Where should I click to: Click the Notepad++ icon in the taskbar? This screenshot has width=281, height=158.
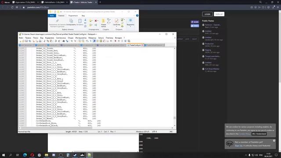tap(89, 155)
